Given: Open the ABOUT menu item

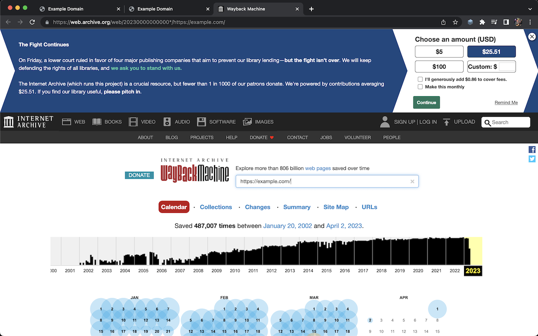Looking at the screenshot, I should point(145,137).
